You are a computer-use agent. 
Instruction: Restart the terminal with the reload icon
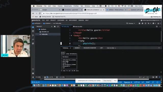coord(71,48)
